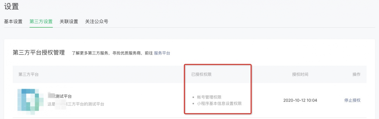The width and height of the screenshot is (379, 119).
Task: Click the 已授权权限 column header
Action: (x=201, y=75)
